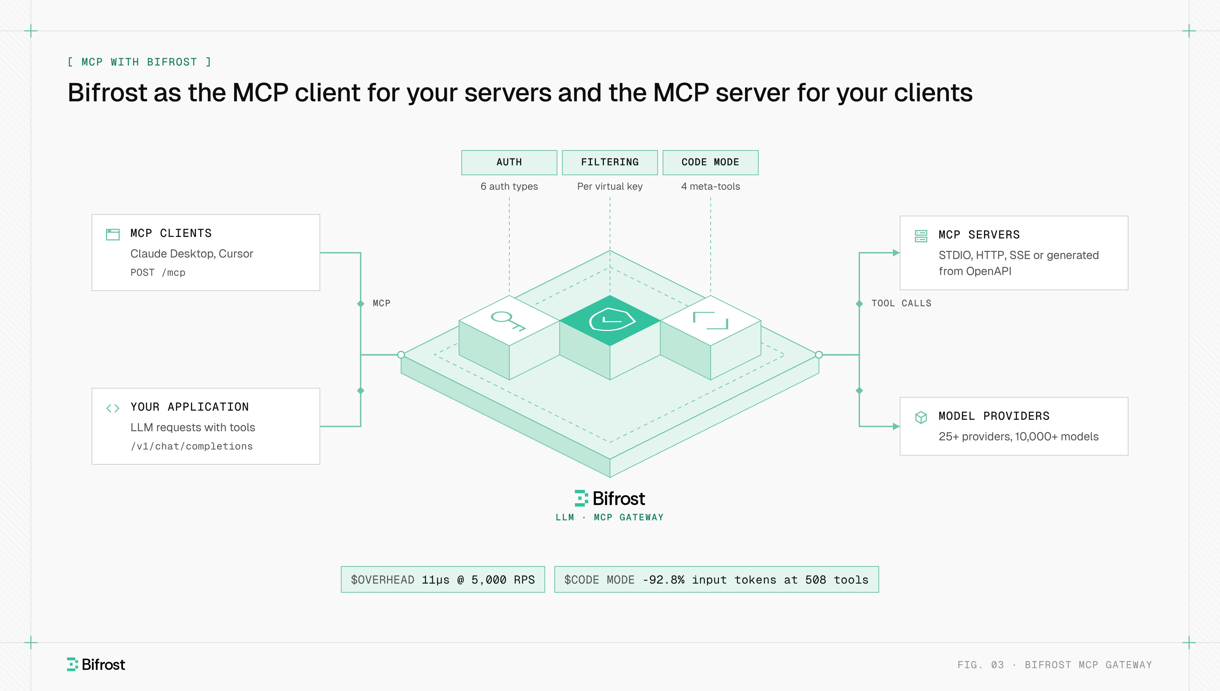This screenshot has height=691, width=1220.
Task: Click the Bifrost logo in footer
Action: pos(96,664)
